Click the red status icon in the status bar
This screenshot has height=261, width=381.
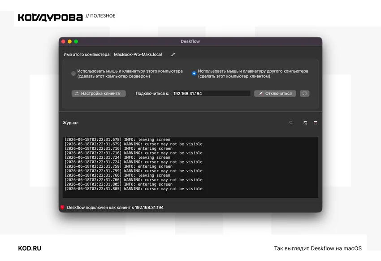[62, 207]
